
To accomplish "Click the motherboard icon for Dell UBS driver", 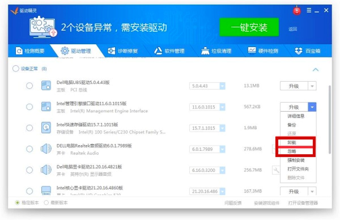I will point(46,86).
